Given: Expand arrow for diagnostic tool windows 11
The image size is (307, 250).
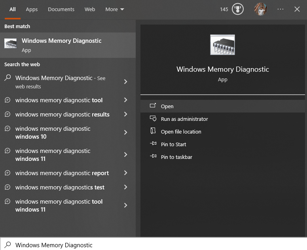Looking at the screenshot, I should pos(126,205).
